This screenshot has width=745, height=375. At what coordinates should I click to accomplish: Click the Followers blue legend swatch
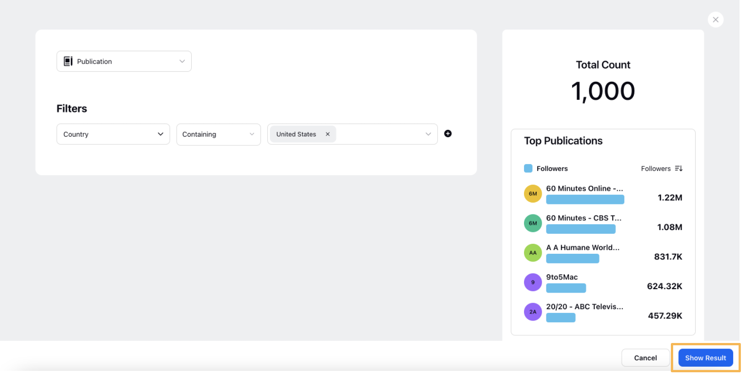coord(528,168)
